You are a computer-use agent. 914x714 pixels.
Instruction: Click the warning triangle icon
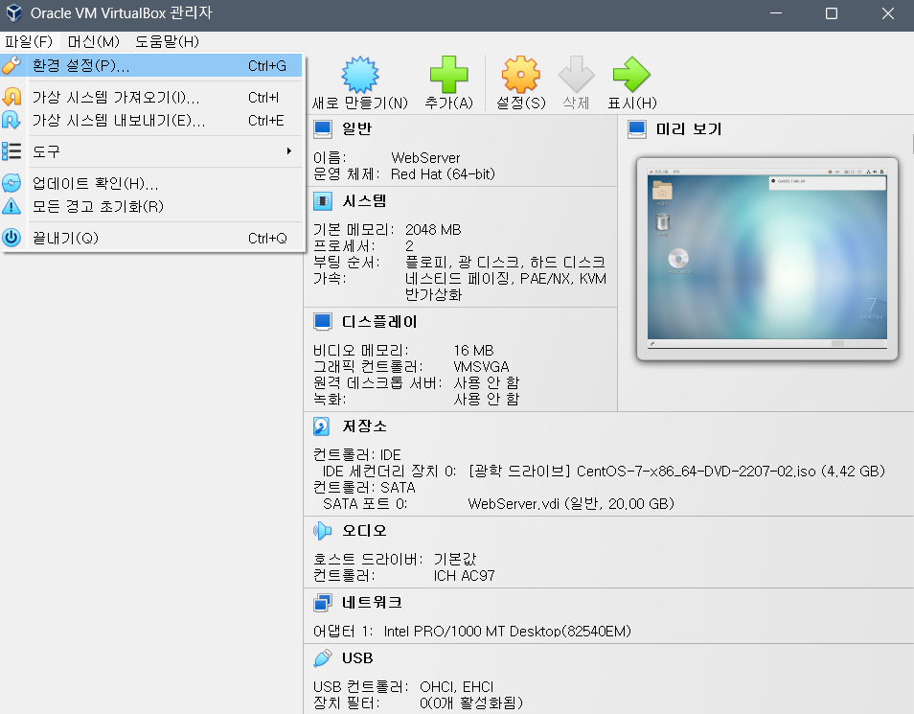pyautogui.click(x=11, y=206)
